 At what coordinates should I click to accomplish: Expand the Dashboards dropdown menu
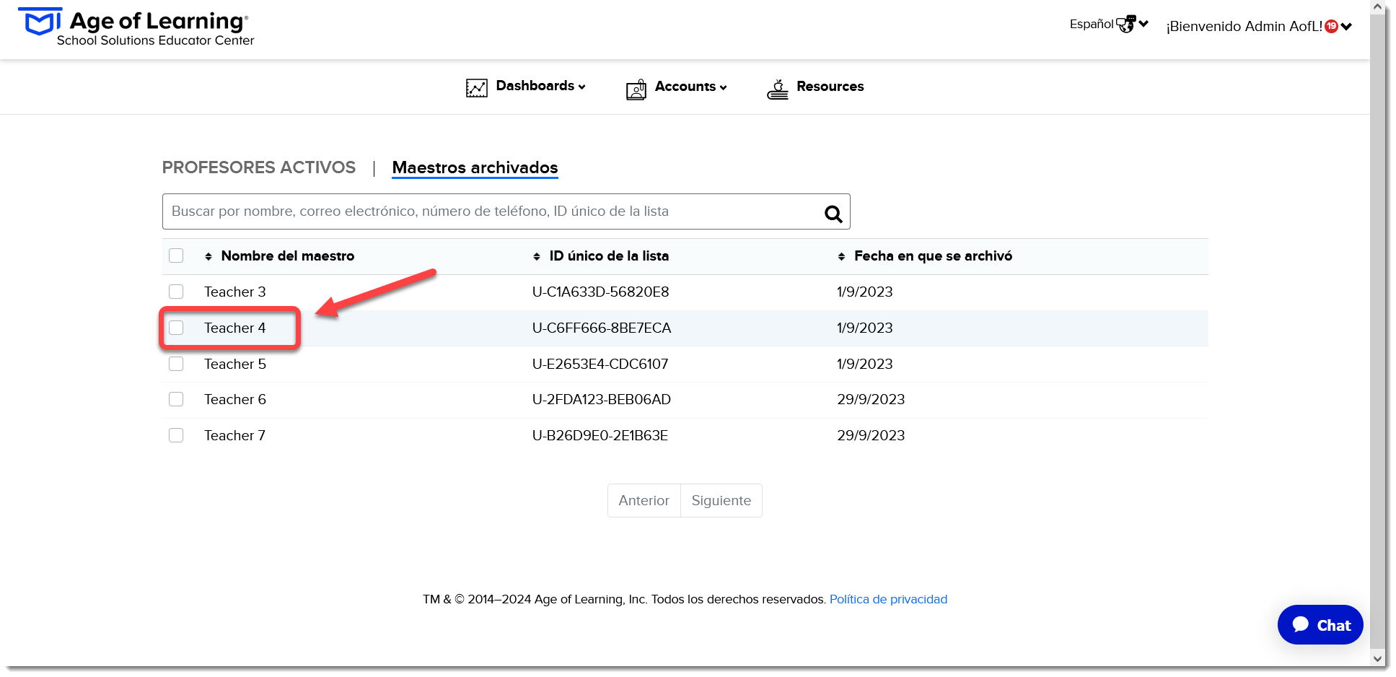[540, 86]
